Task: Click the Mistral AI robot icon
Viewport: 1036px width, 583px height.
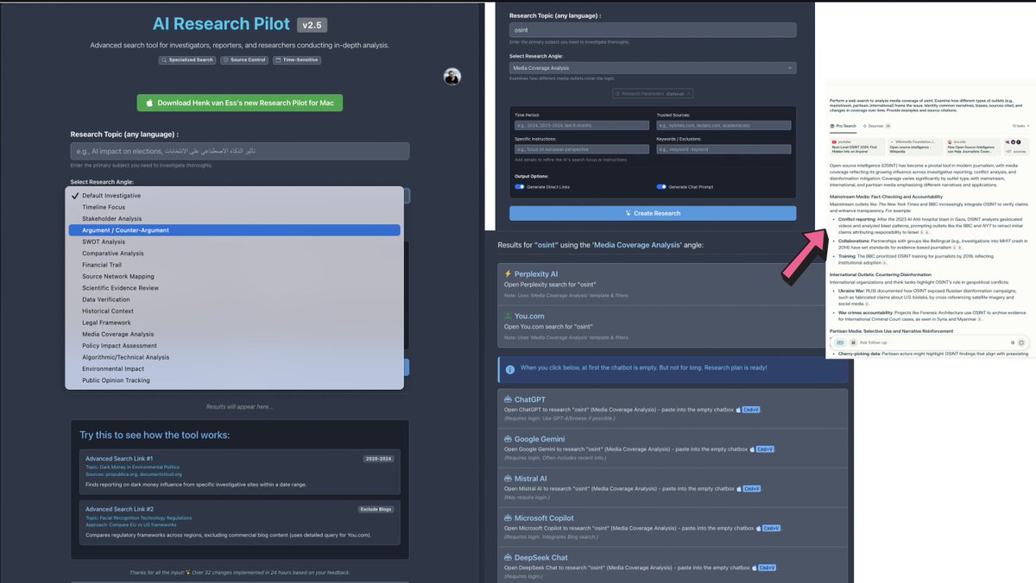Action: point(508,479)
